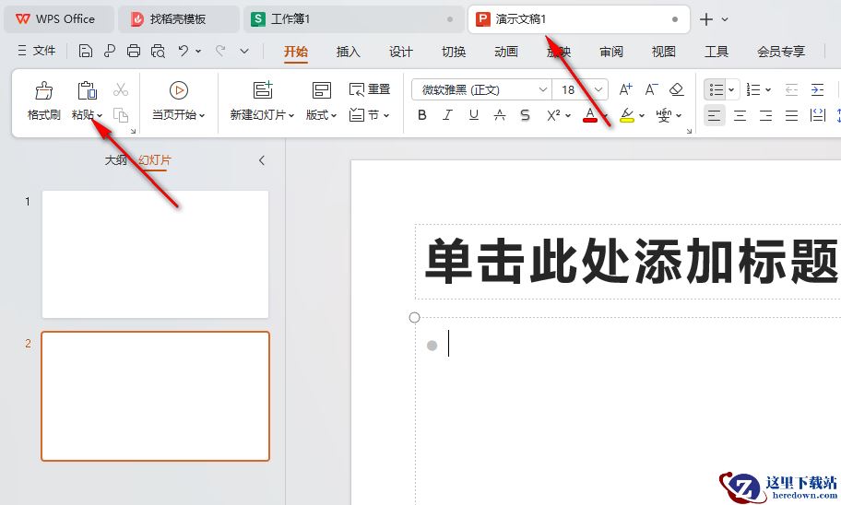Click the Layout (版式) icon
The height and width of the screenshot is (505, 841).
coord(321,89)
